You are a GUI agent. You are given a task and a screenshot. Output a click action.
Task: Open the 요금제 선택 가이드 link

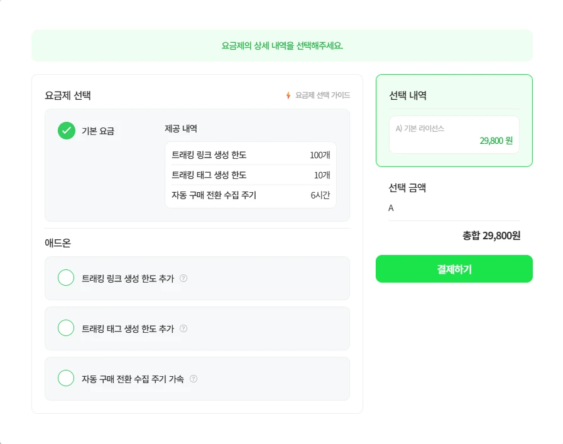click(322, 95)
